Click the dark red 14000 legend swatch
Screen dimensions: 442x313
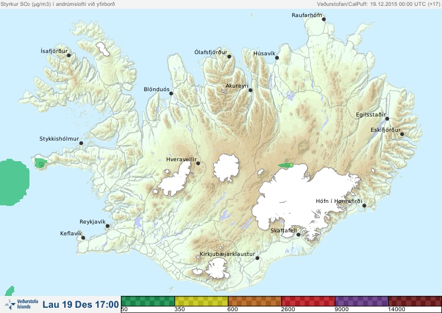point(415,301)
